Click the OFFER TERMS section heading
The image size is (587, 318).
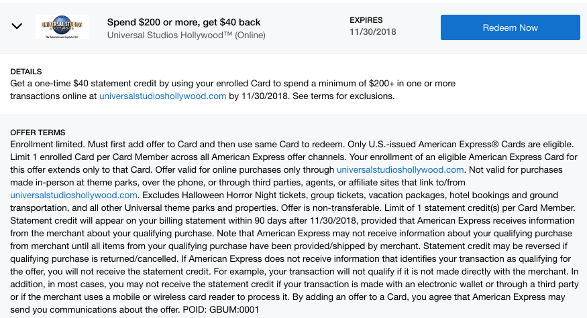pyautogui.click(x=38, y=133)
